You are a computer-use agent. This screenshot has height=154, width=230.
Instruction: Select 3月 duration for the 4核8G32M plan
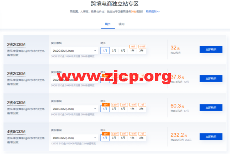click(x=114, y=138)
